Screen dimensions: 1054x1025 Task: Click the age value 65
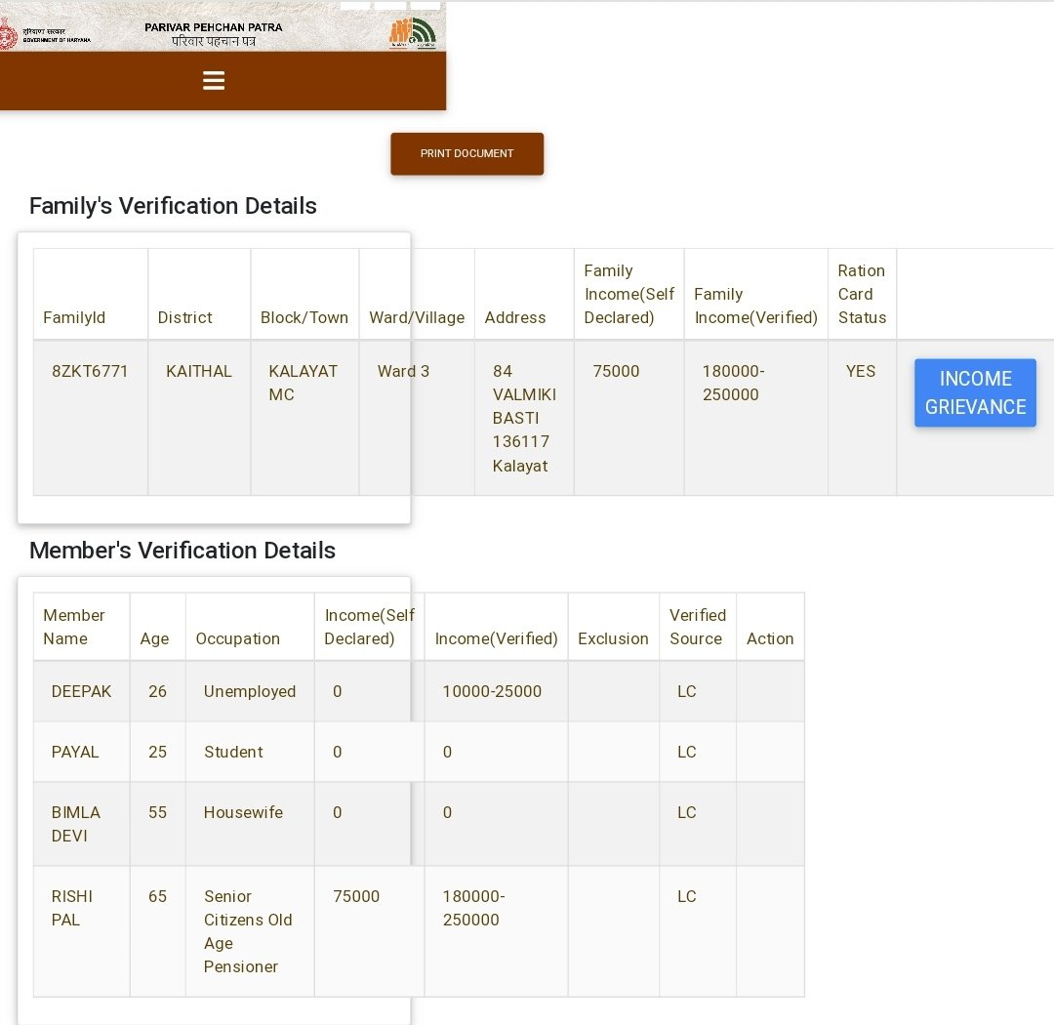pyautogui.click(x=157, y=896)
